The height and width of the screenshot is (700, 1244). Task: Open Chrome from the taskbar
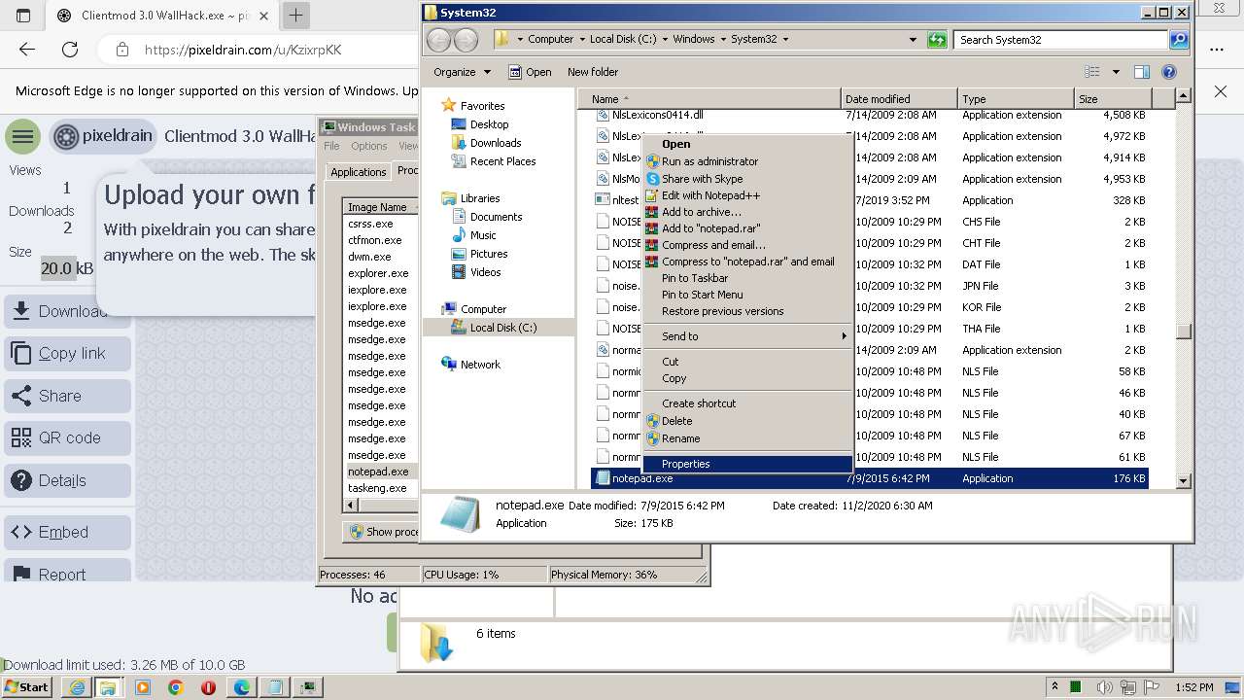click(x=176, y=687)
